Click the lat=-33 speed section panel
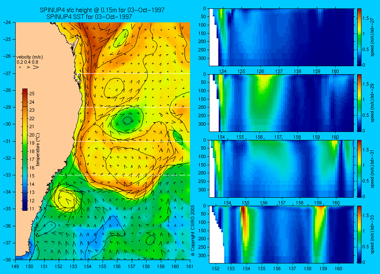 281,234
